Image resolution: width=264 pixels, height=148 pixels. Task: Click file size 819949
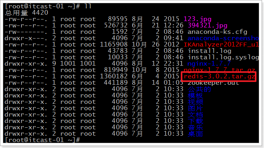115,70
